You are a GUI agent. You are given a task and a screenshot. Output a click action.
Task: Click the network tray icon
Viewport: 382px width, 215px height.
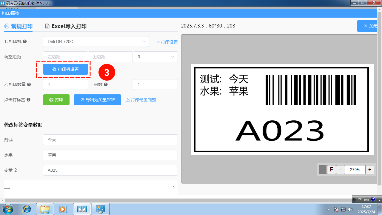[x=343, y=209]
